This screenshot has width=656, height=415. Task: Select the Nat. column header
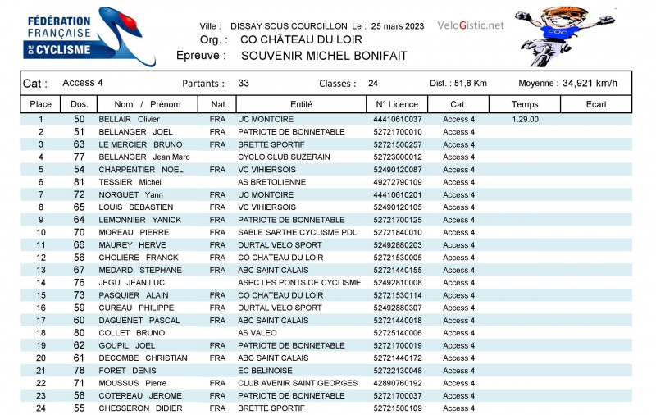click(x=219, y=104)
